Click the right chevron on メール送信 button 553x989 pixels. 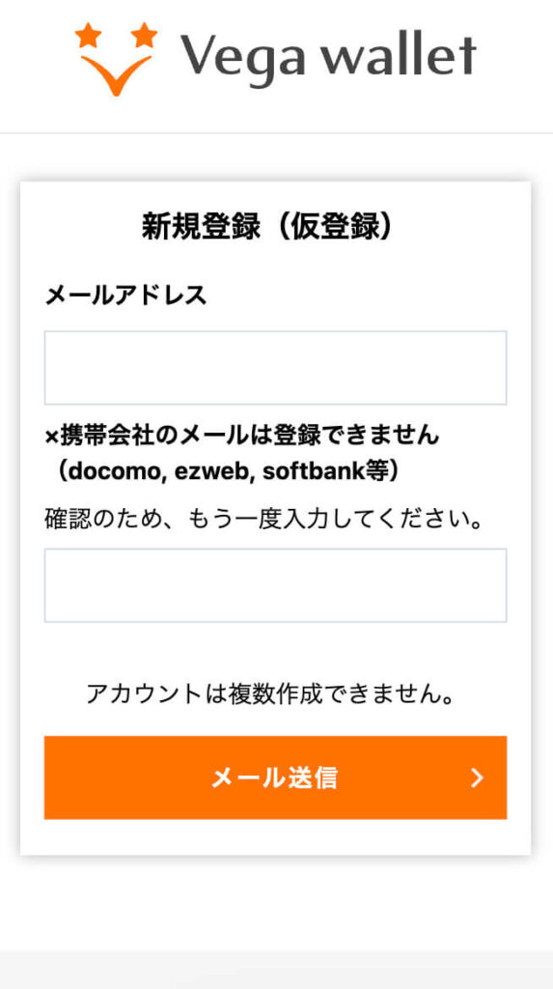point(478,777)
